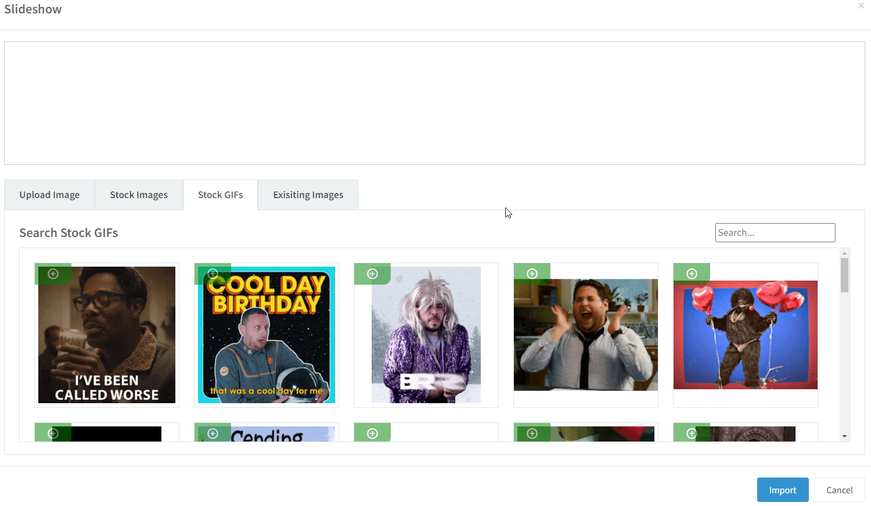Select the Cool Day Birthday astronaut thumbnail

[267, 335]
